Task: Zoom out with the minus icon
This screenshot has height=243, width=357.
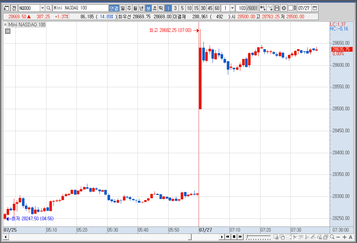Action: pyautogui.click(x=338, y=237)
